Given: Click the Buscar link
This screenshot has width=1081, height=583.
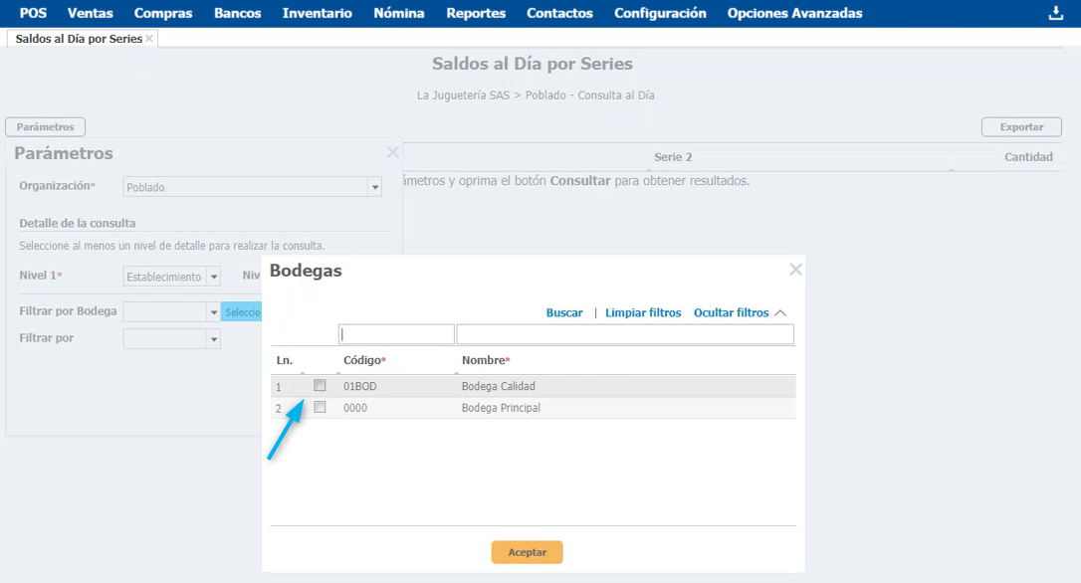Looking at the screenshot, I should coord(564,312).
